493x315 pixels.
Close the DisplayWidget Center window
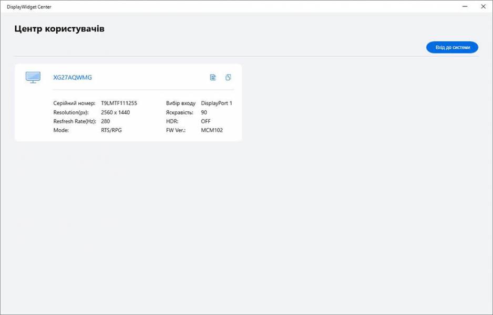point(483,7)
